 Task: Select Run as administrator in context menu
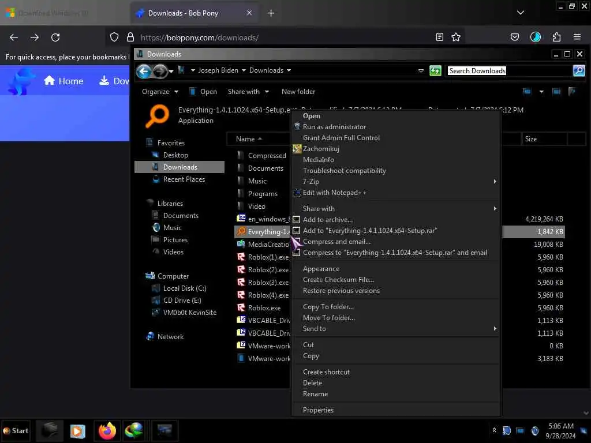click(334, 127)
